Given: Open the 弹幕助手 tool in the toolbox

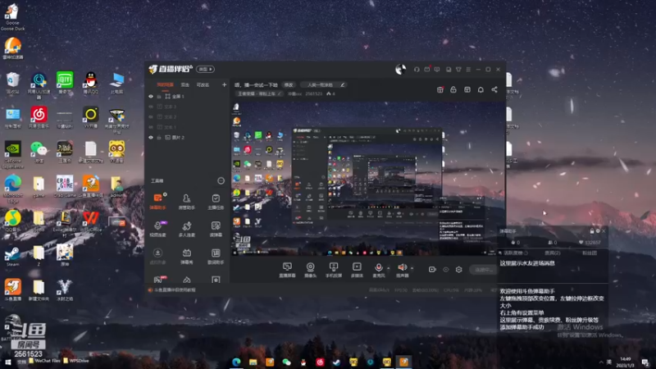Looking at the screenshot, I should [x=157, y=201].
